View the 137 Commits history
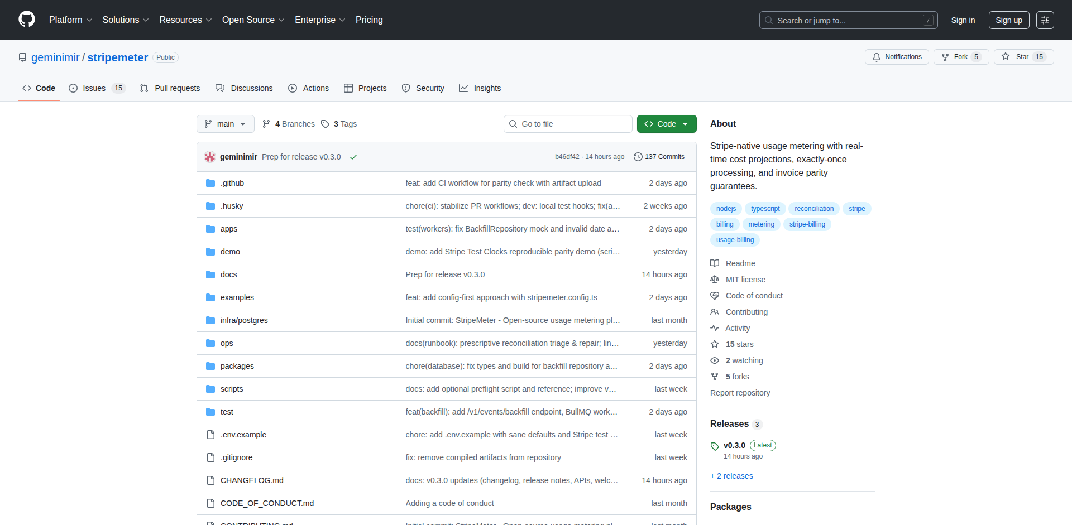 point(659,157)
